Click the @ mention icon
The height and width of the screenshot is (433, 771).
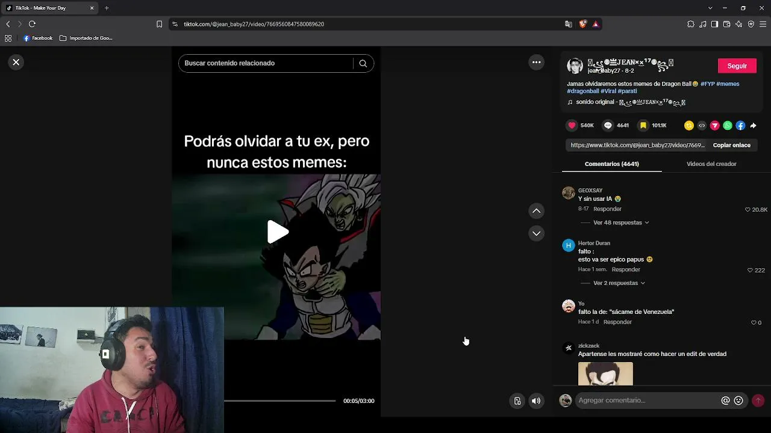point(726,401)
